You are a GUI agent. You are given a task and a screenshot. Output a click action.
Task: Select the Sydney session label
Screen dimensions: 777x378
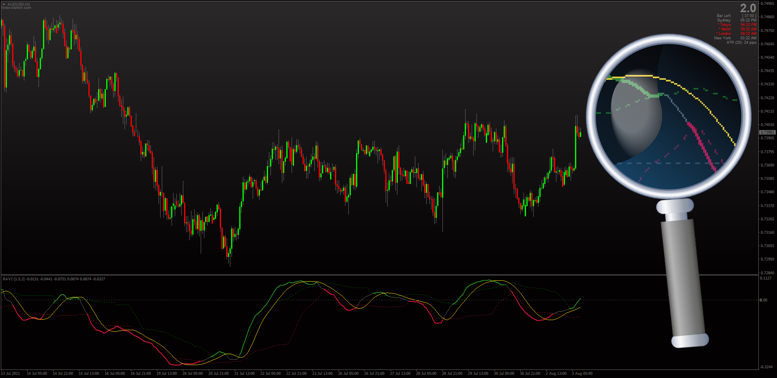click(724, 20)
